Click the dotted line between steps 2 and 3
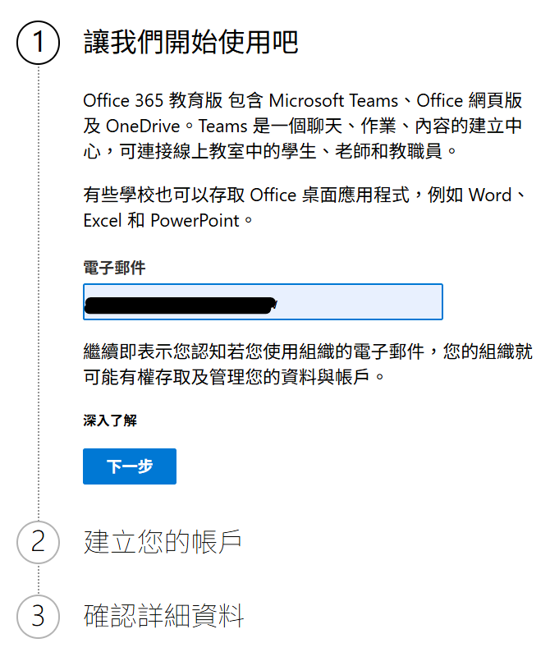The width and height of the screenshot is (550, 666). [x=38, y=579]
